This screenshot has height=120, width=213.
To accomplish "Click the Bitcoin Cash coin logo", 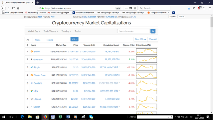I will click(x=32, y=75).
